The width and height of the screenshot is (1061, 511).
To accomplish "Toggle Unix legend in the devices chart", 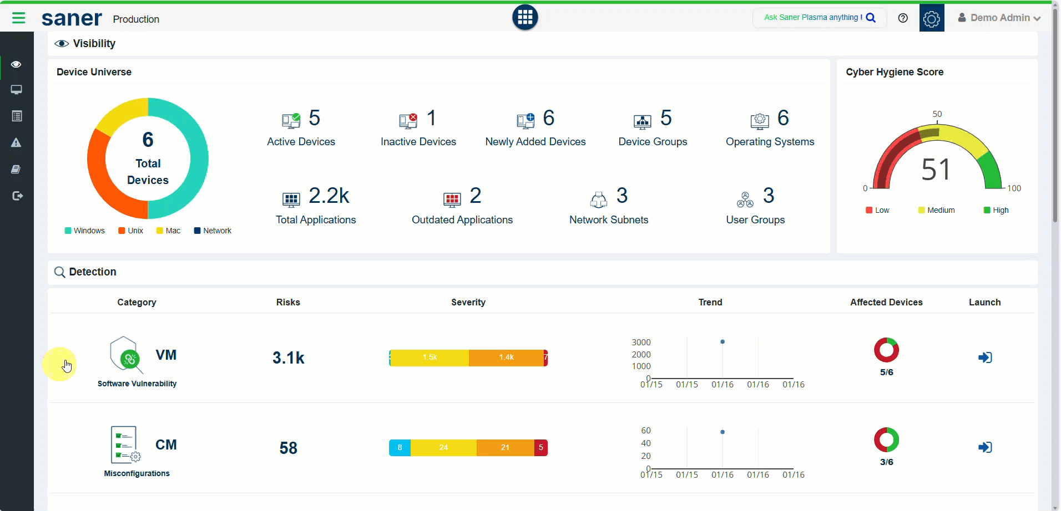I will [x=130, y=231].
